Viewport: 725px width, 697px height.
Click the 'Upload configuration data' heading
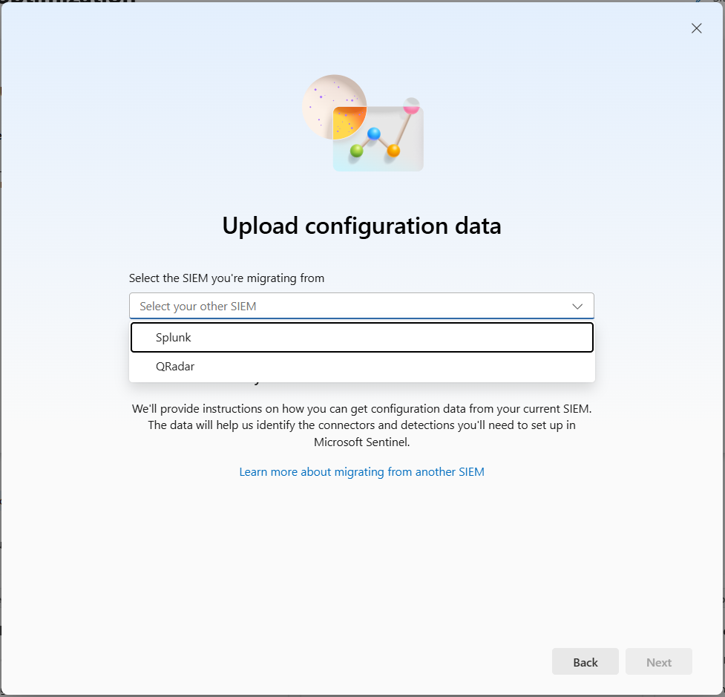click(x=361, y=225)
